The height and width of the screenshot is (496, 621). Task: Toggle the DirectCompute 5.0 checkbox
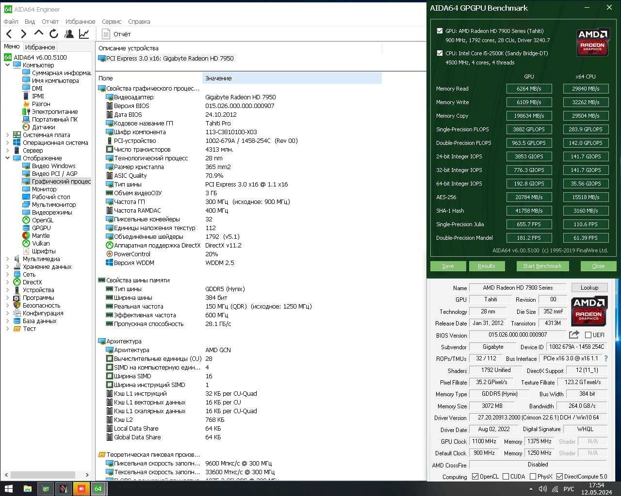pos(559,476)
